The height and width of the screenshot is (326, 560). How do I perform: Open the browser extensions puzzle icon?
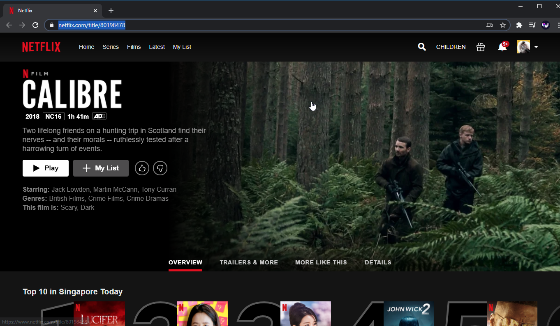pos(519,25)
